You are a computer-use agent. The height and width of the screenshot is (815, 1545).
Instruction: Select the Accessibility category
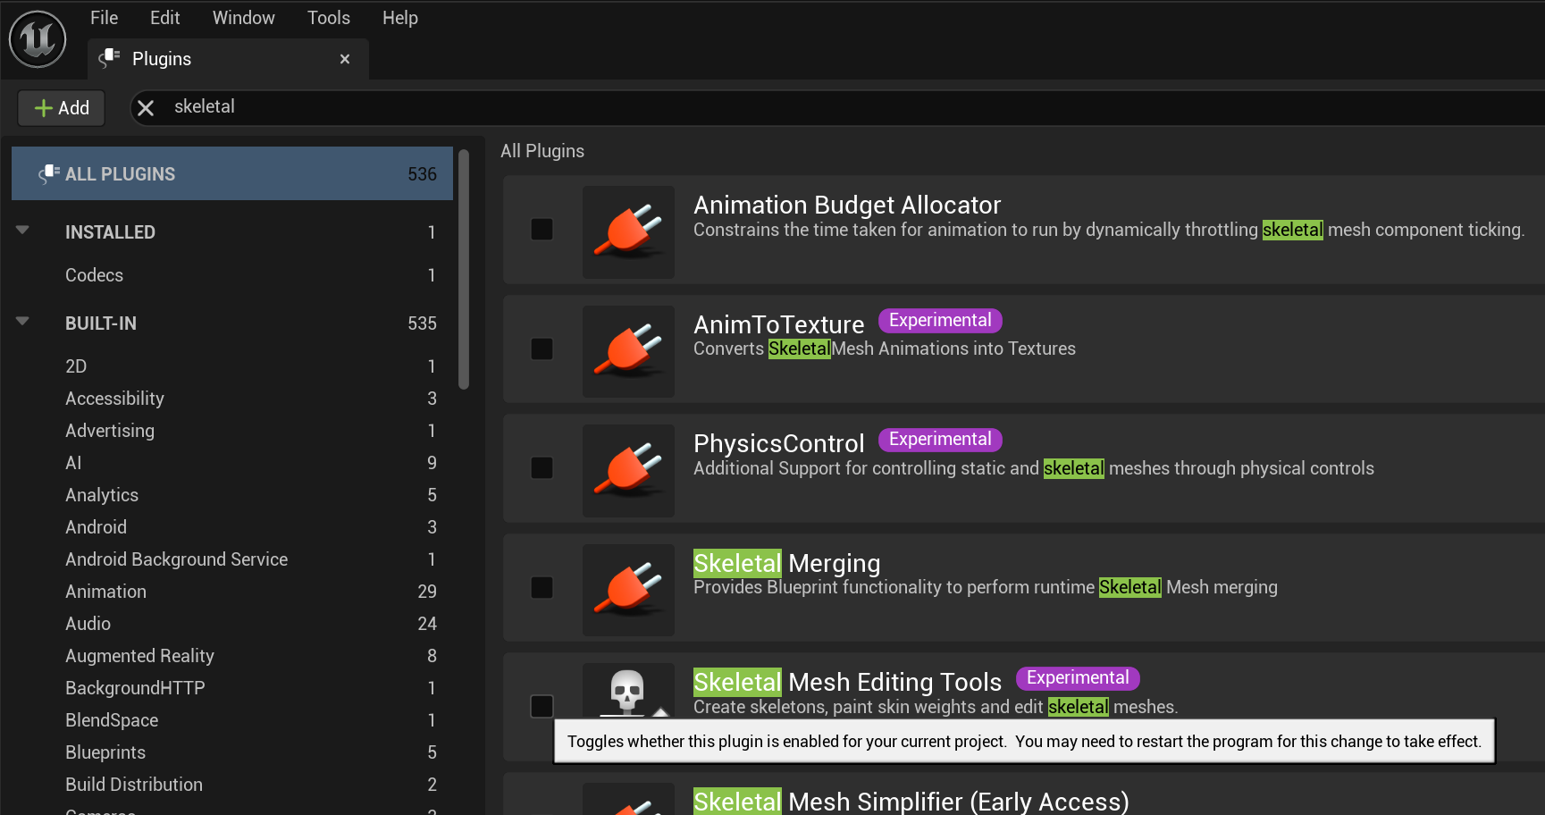(x=232, y=399)
